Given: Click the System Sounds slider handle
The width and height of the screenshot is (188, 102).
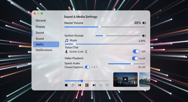Looking at the screenshot, I should (x=104, y=36).
